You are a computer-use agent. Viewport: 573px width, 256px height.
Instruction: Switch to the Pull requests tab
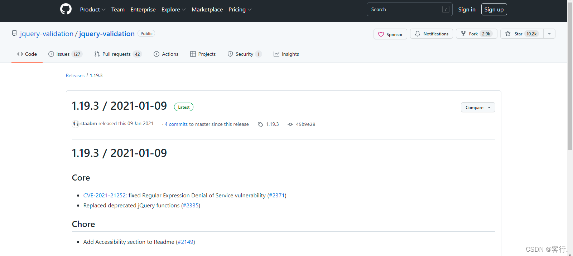click(118, 54)
